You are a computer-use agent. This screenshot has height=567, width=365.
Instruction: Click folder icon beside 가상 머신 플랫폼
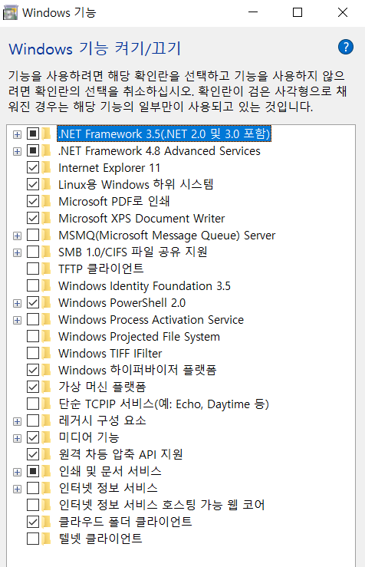click(x=46, y=387)
